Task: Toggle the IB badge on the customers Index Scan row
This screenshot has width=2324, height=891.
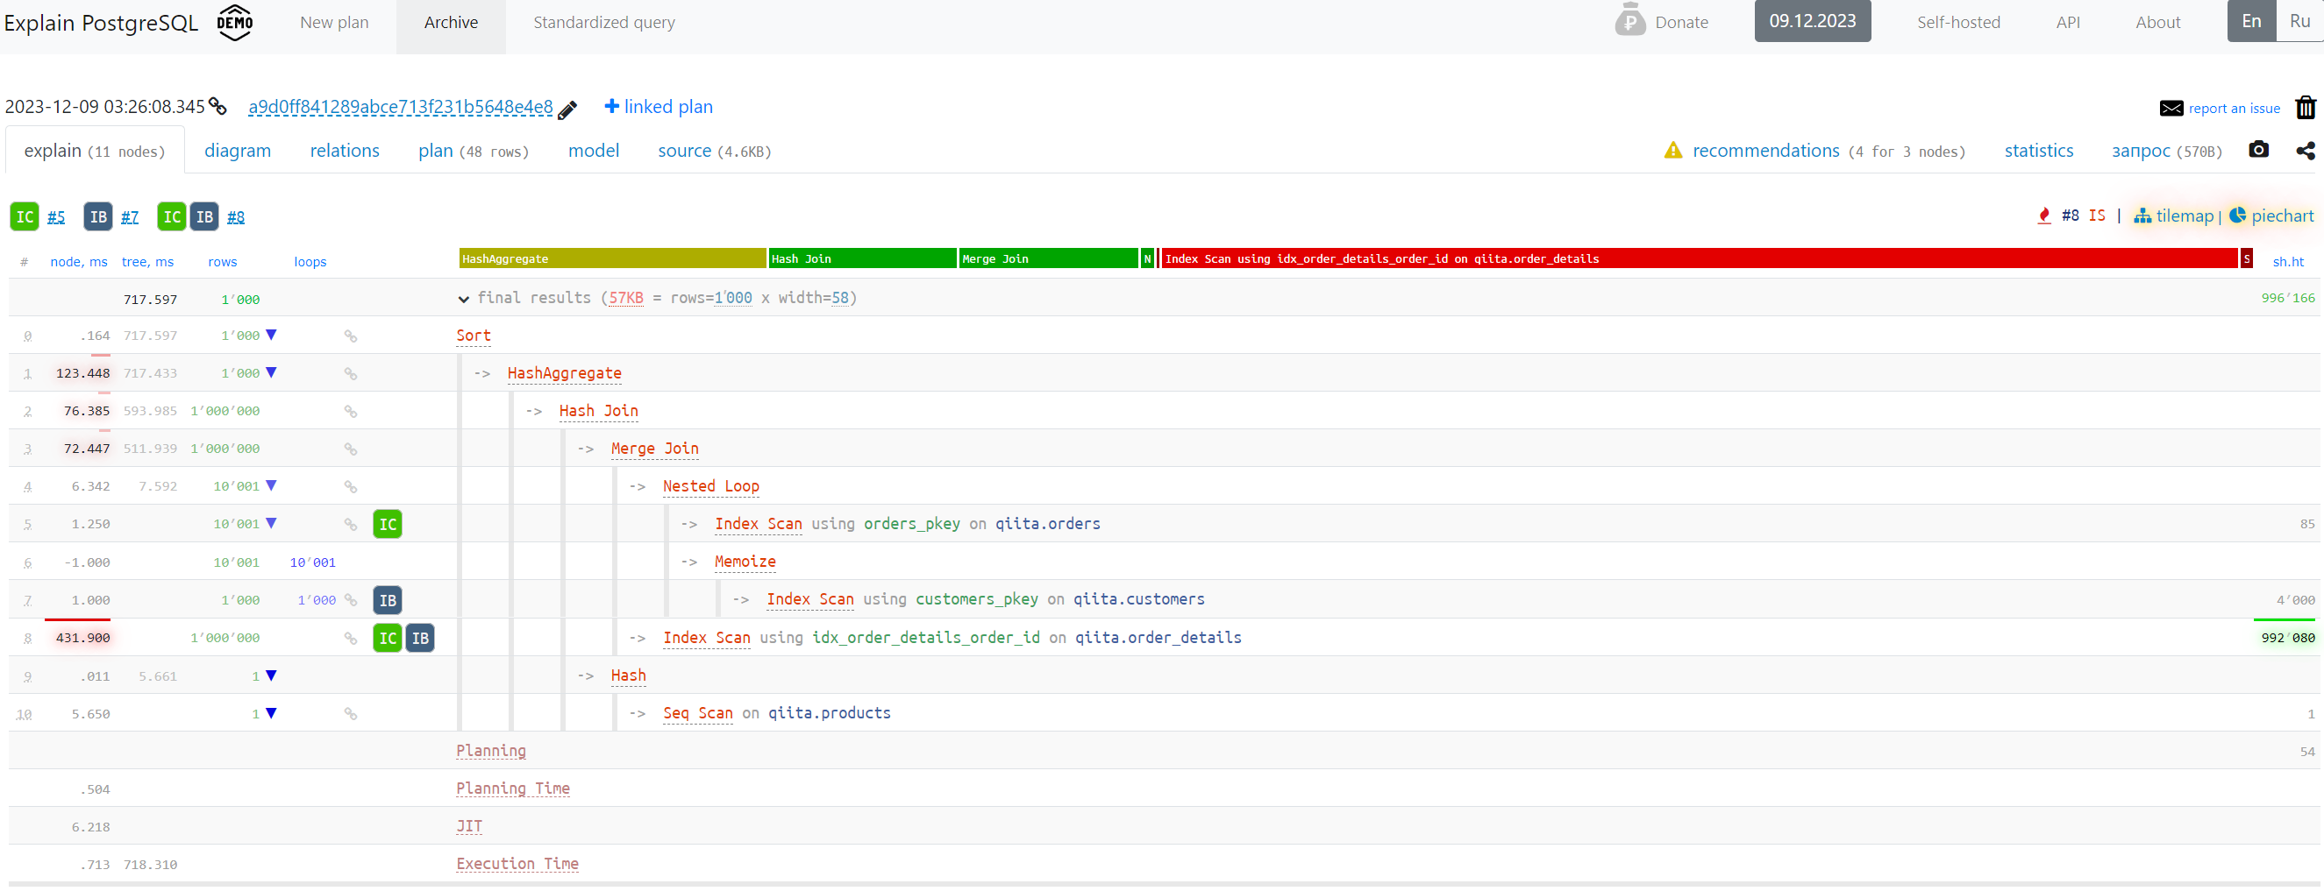Action: (x=387, y=599)
